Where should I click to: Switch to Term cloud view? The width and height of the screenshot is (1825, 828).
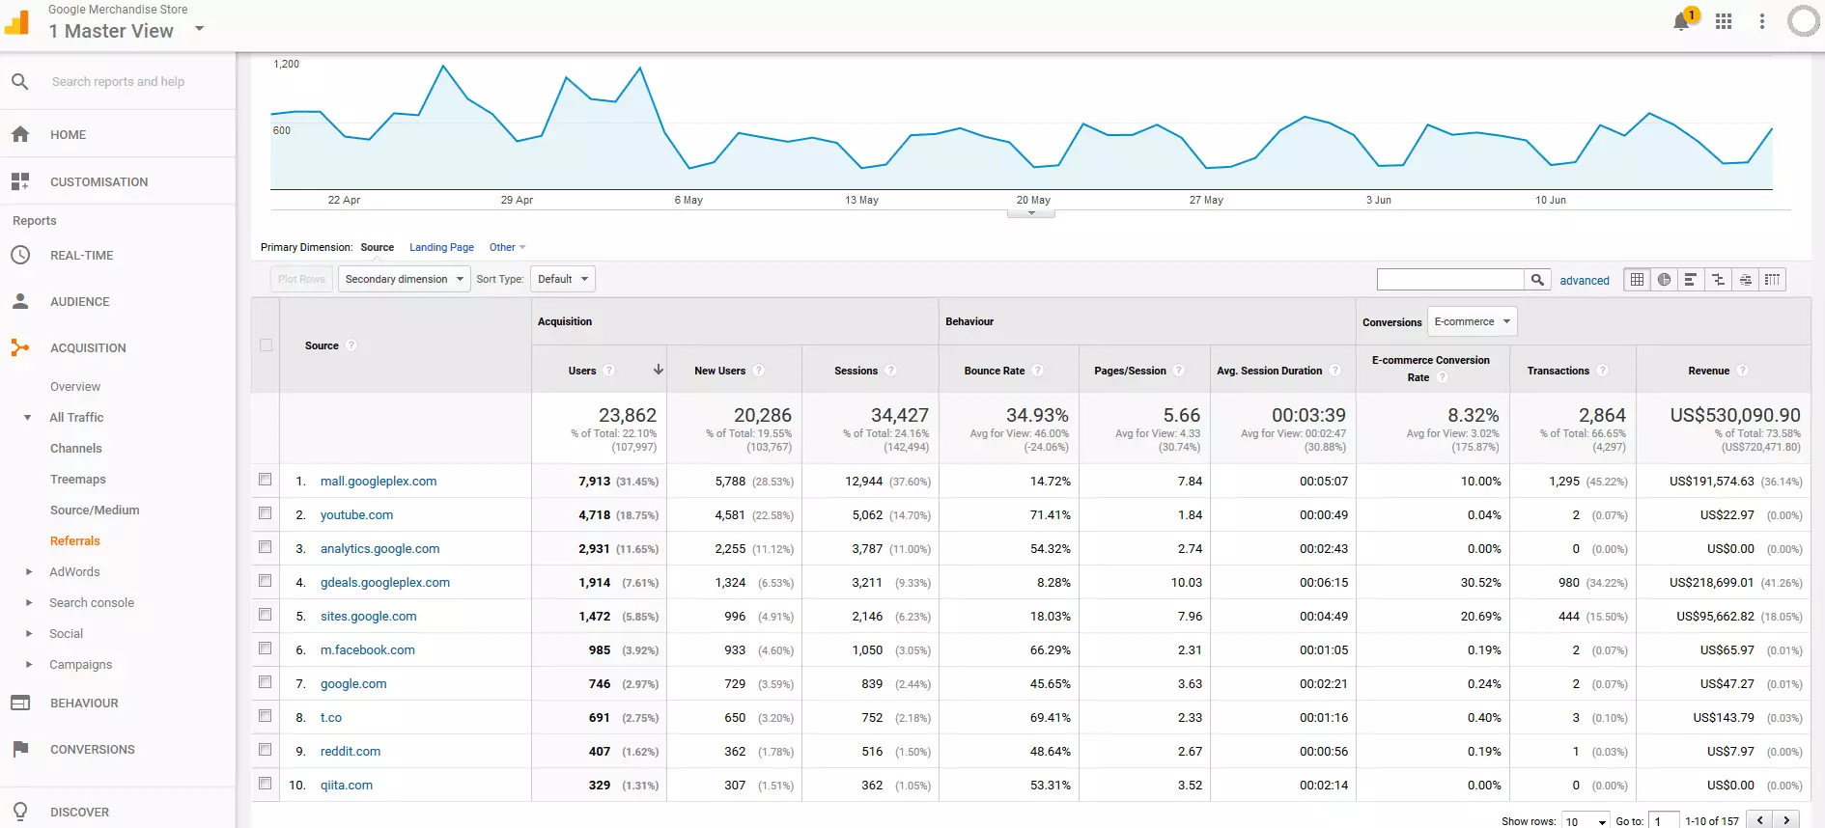tap(1745, 280)
